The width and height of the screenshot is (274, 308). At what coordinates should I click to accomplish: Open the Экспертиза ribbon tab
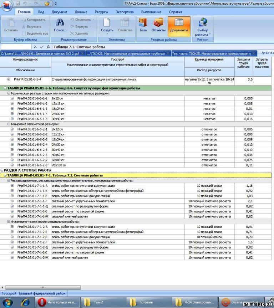[125, 12]
